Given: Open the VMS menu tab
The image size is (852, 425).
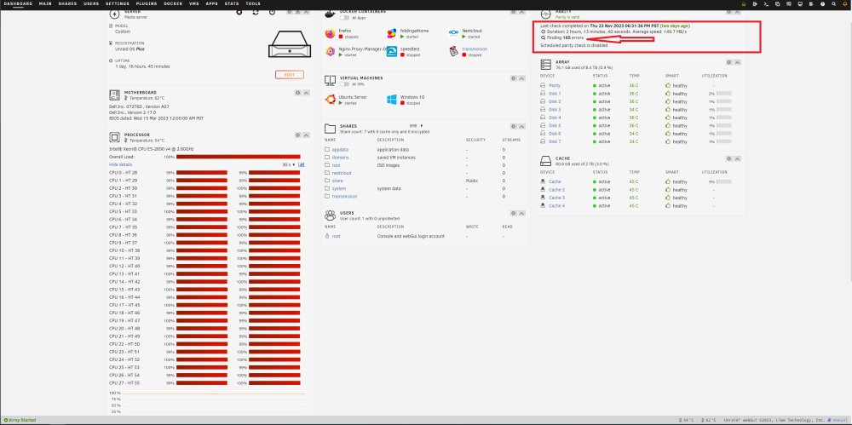Looking at the screenshot, I should pos(194,3).
